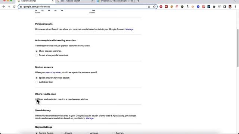The height and width of the screenshot is (134, 239).
Task: Open the blue circular extension icon
Action: pos(198,7)
